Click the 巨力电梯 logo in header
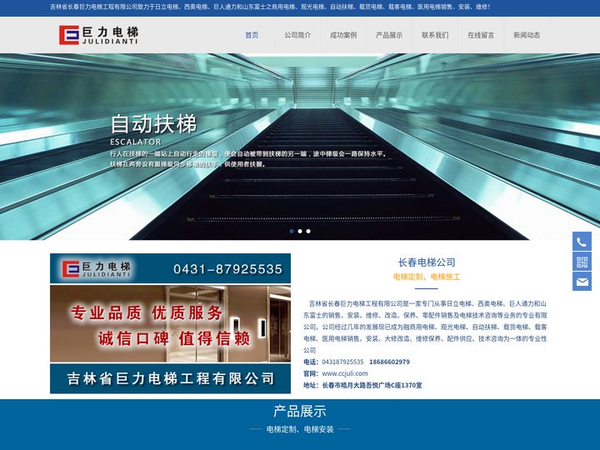 click(98, 35)
